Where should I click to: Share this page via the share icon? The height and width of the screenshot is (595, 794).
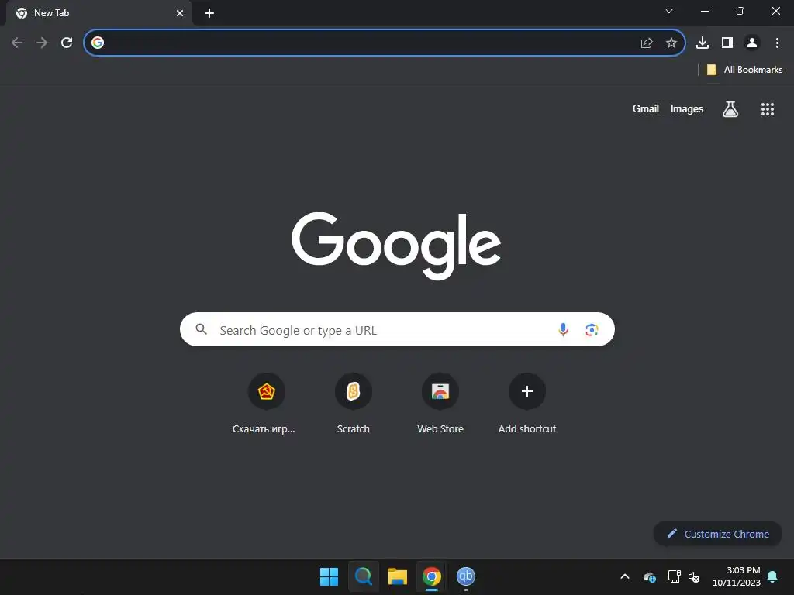tap(647, 43)
